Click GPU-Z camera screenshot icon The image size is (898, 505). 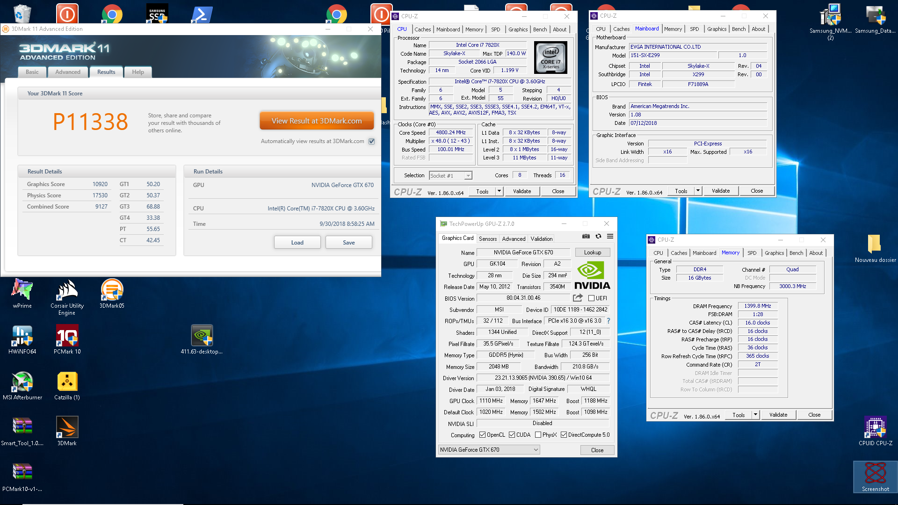click(x=586, y=236)
